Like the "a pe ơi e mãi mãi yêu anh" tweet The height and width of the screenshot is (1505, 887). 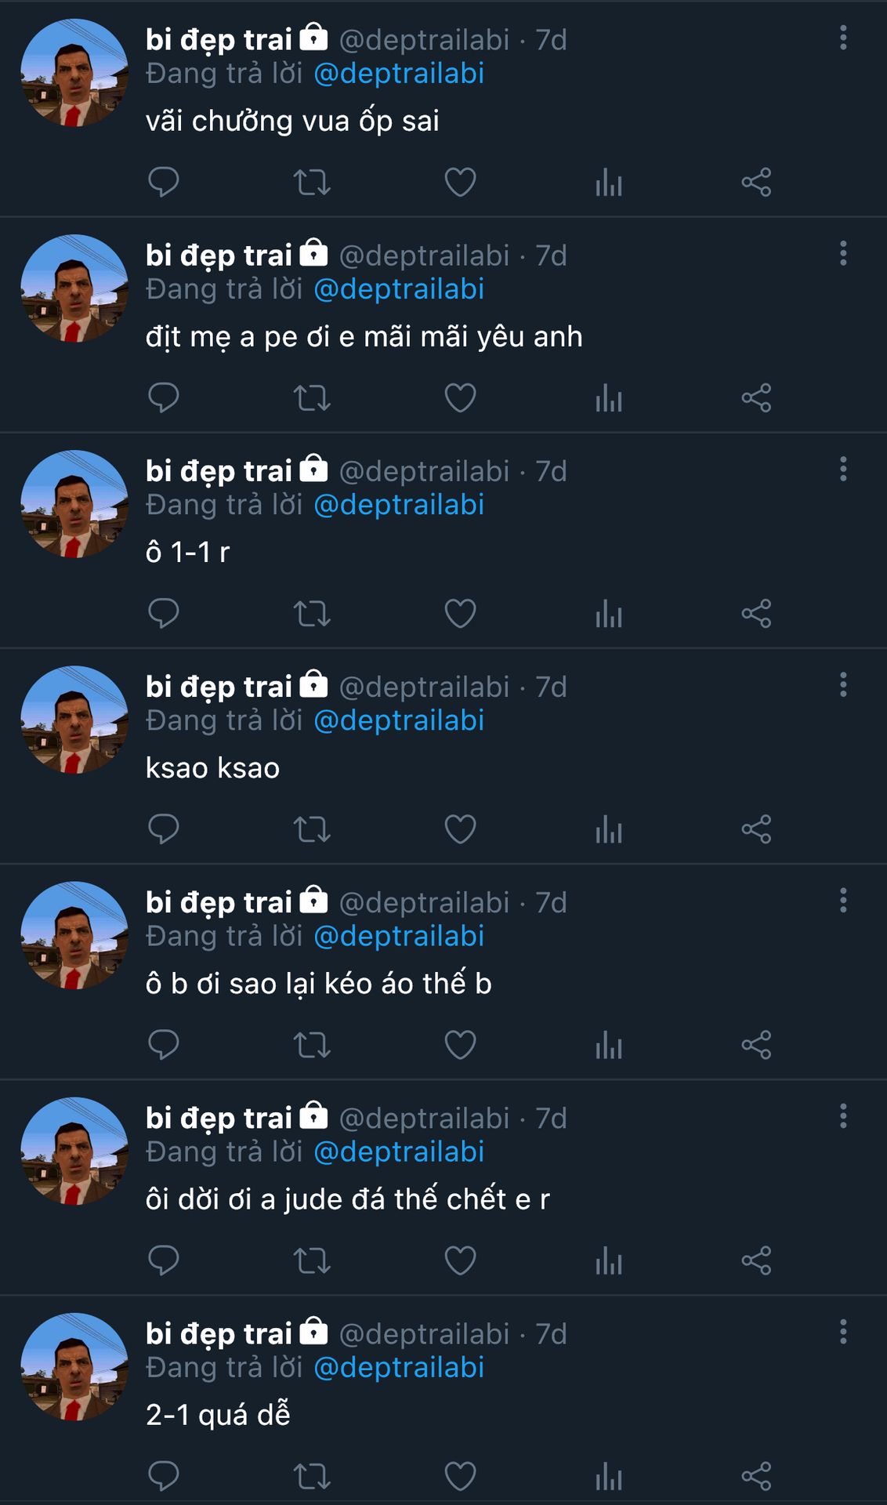click(x=460, y=398)
